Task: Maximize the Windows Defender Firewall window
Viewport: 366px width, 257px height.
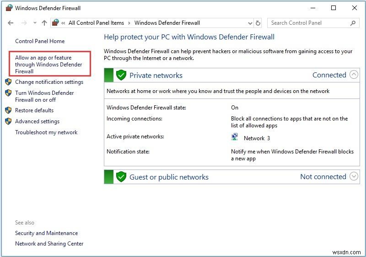Action: coord(334,8)
